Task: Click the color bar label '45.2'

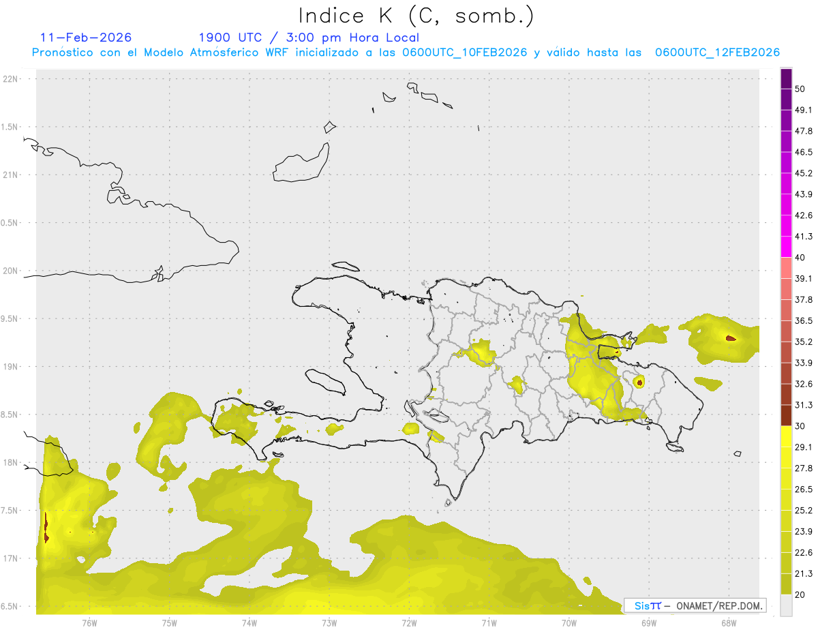Action: pyautogui.click(x=804, y=173)
